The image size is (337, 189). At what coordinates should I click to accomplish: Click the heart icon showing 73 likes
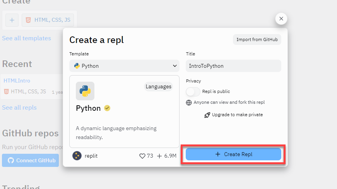click(142, 156)
